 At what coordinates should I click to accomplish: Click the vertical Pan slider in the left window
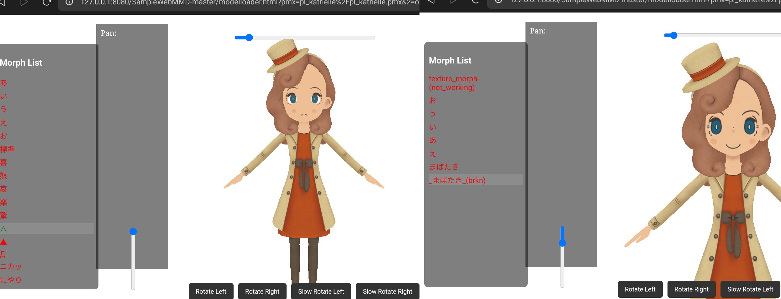point(133,259)
